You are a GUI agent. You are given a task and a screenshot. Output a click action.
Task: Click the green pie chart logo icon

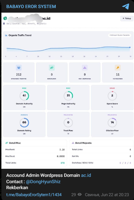[5, 18]
